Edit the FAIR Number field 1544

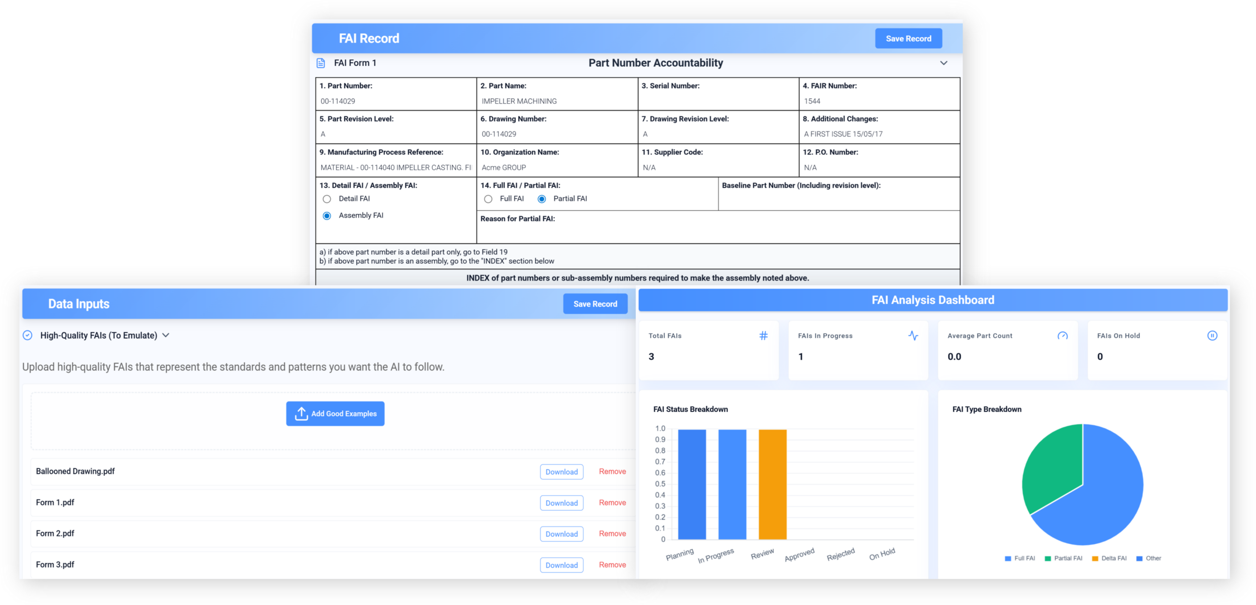pos(879,101)
